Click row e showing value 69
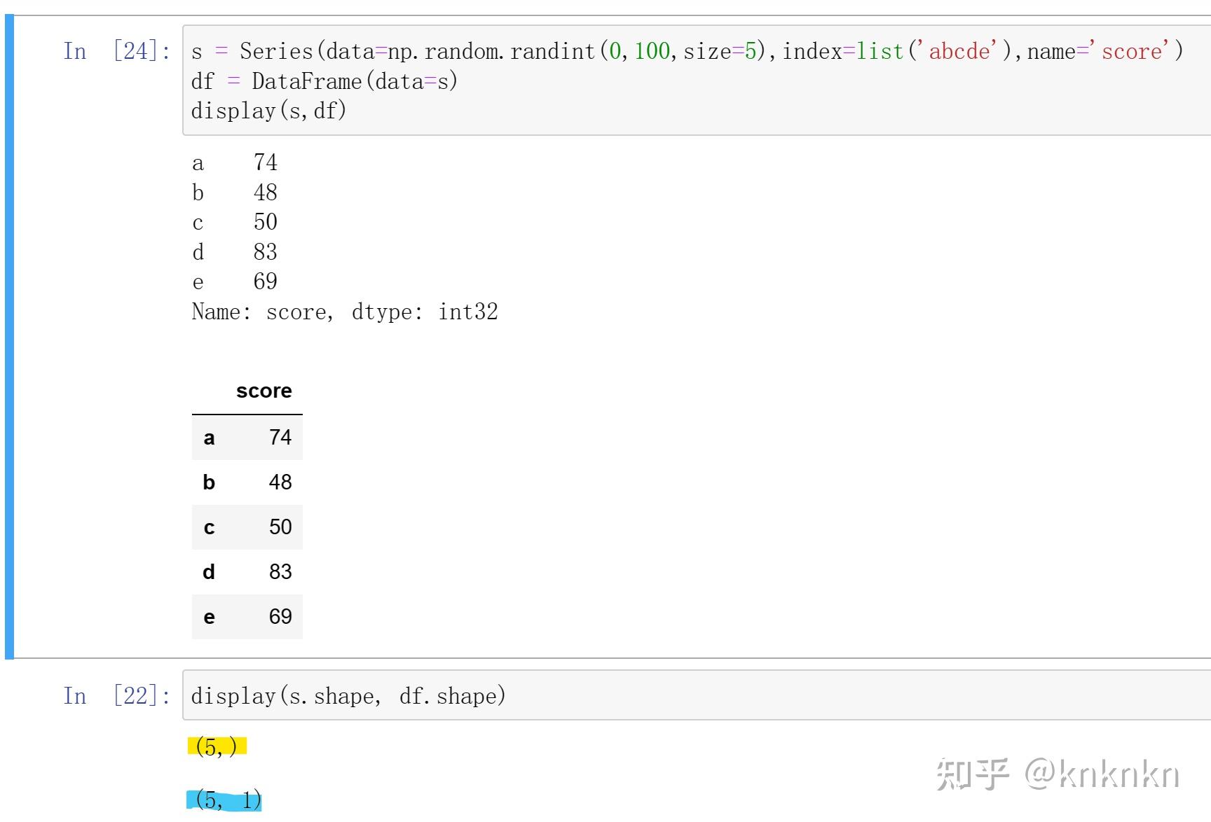The height and width of the screenshot is (822, 1211). pos(280,617)
